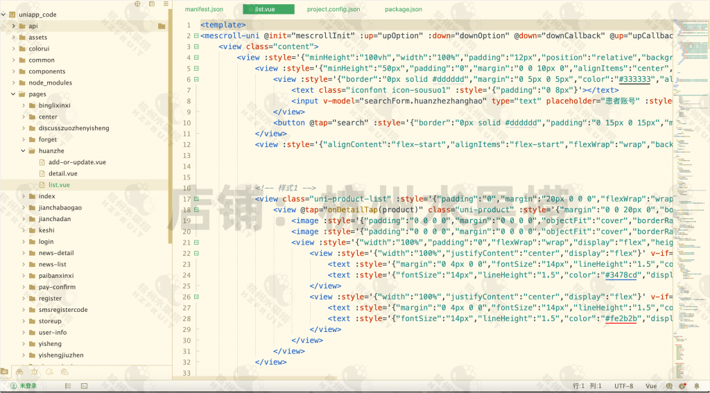Switch to the manifest.json tab
The image size is (710, 393).
point(204,10)
